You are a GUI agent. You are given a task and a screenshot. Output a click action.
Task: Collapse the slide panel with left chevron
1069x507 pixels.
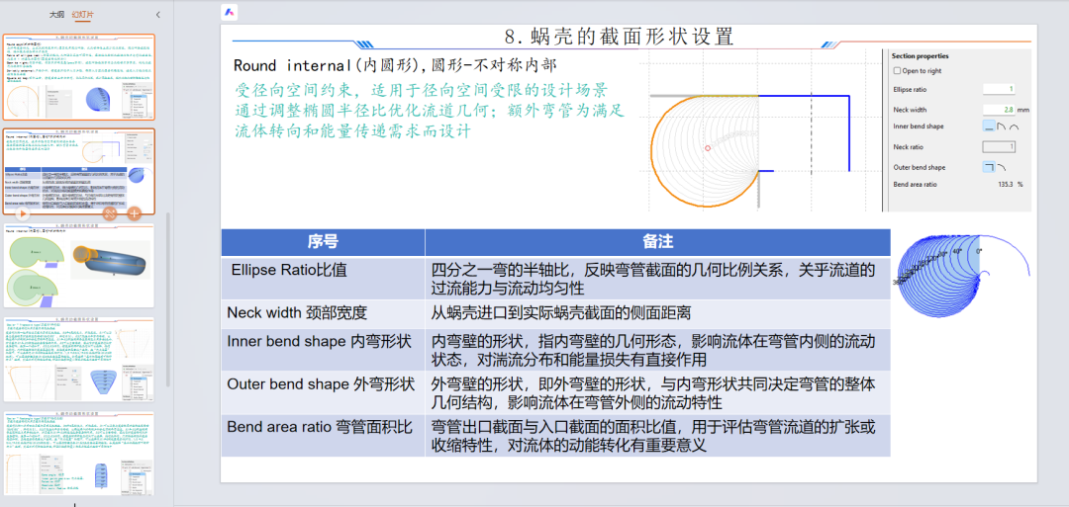click(158, 15)
